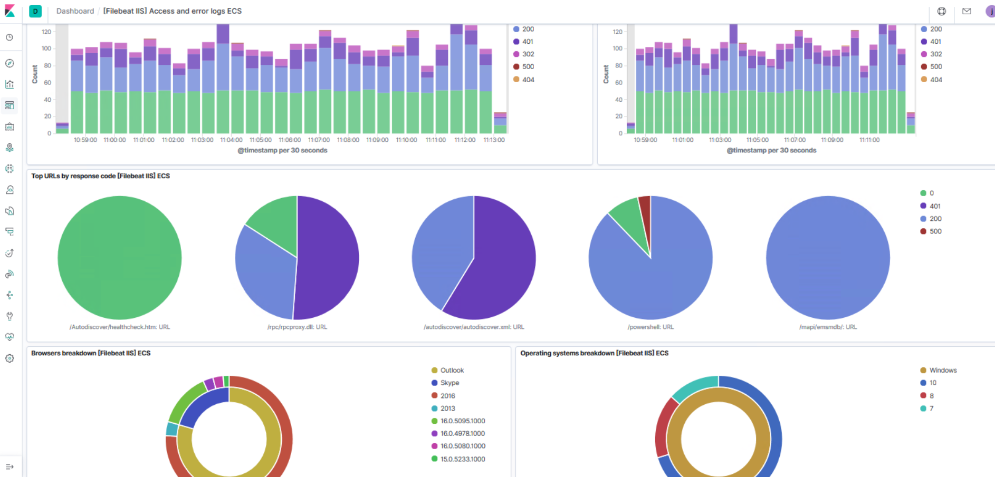995x477 pixels.
Task: Open the Visualize app in sidebar
Action: (x=9, y=84)
